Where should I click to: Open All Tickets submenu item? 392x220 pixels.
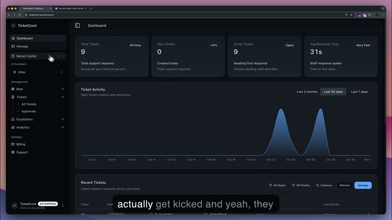(x=29, y=104)
